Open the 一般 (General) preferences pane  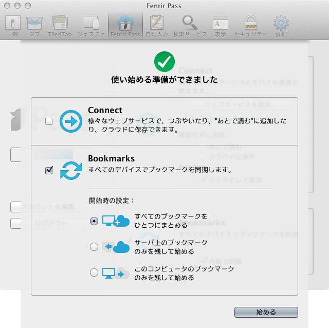(x=13, y=26)
